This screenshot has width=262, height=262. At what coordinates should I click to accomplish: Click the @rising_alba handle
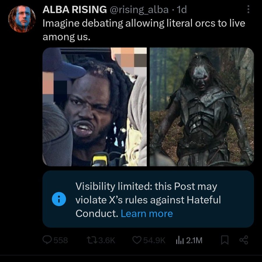pos(139,10)
